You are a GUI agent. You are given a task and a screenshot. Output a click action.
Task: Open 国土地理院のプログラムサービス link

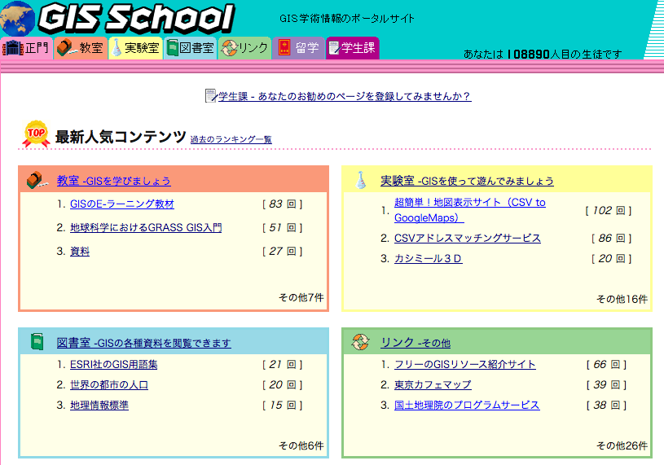(467, 405)
